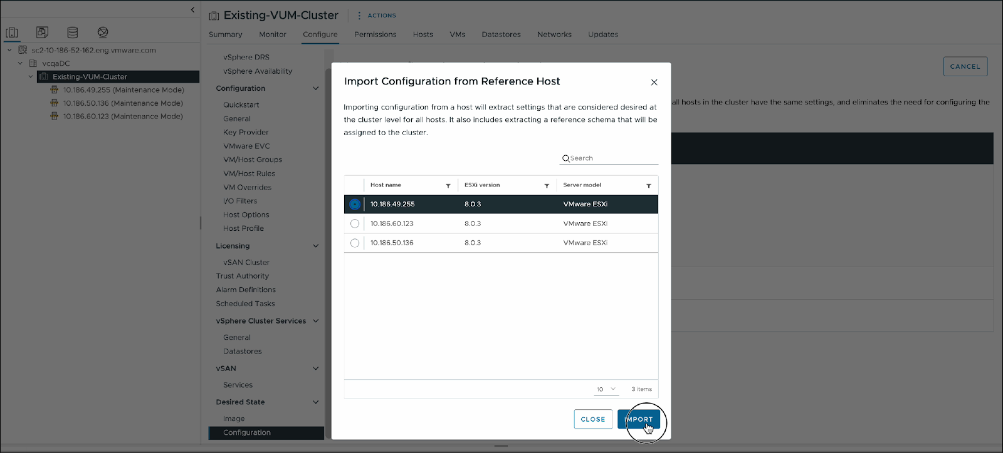Open Alarm Definitions settings

(x=246, y=290)
